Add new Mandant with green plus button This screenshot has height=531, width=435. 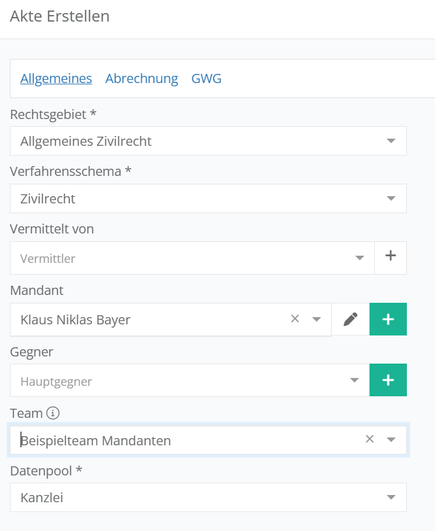[388, 319]
